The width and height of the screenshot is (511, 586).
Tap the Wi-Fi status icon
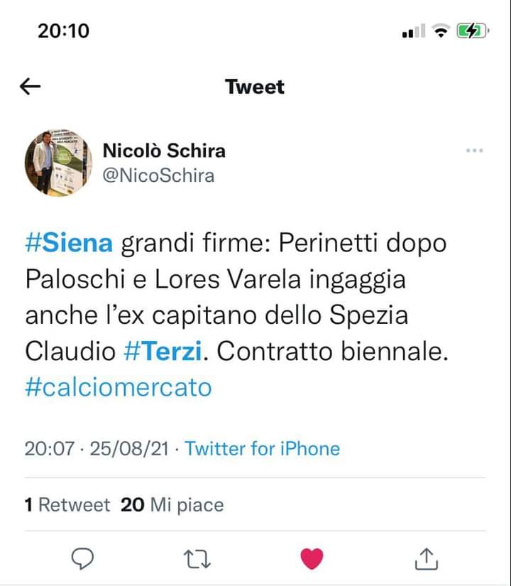(x=441, y=31)
